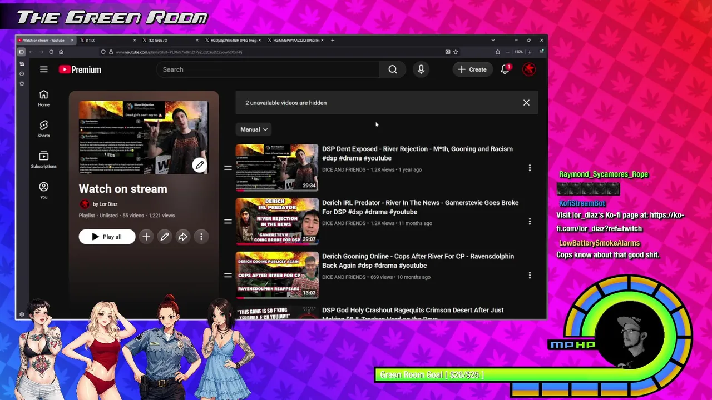This screenshot has height=400, width=712.
Task: Open playlist more actions three-dot menu
Action: coord(201,237)
